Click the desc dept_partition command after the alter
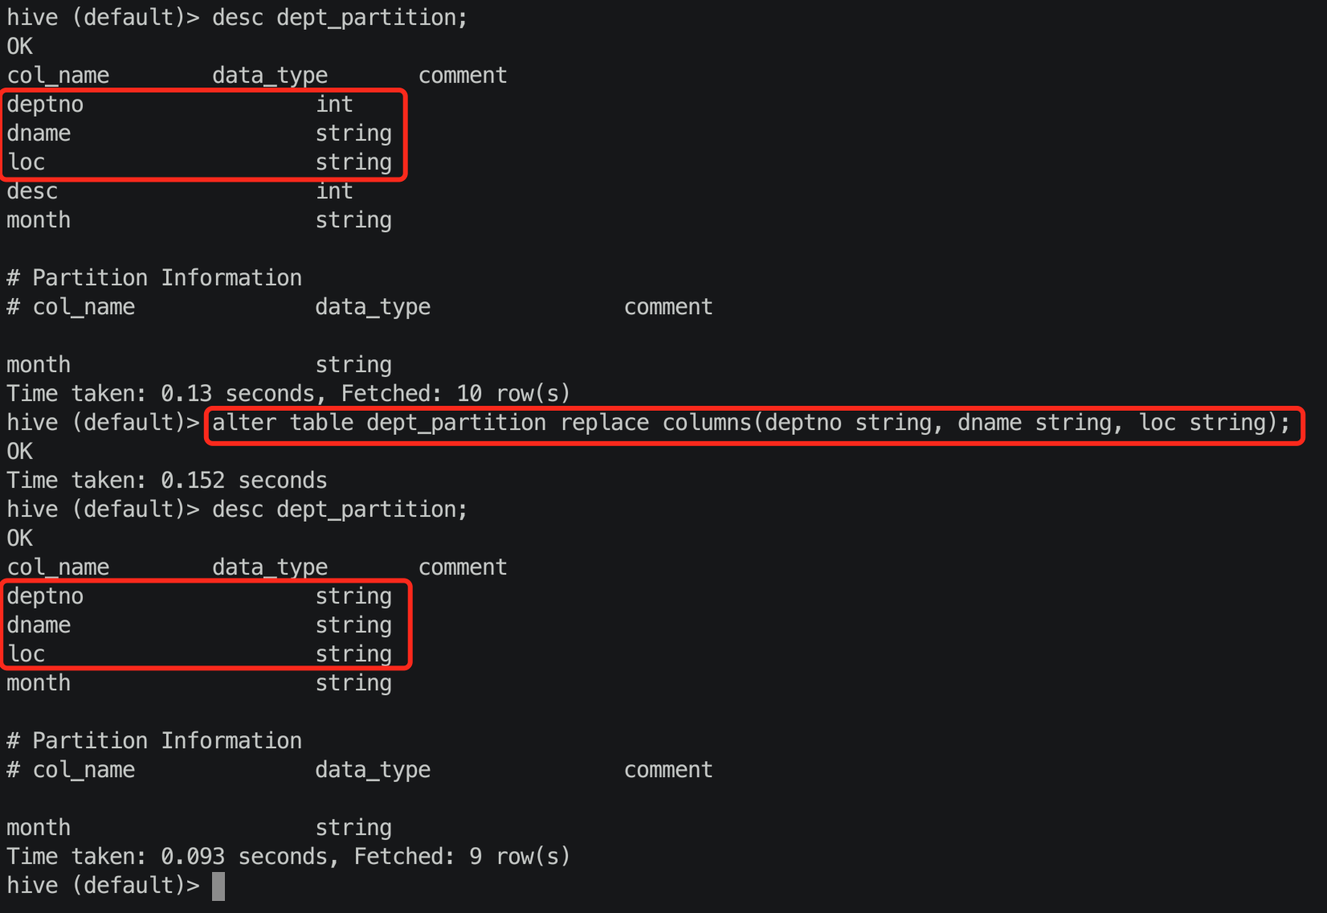This screenshot has height=913, width=1327. click(x=339, y=510)
